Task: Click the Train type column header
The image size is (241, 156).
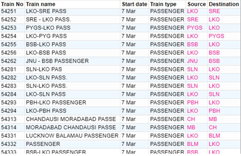Action: tap(163, 4)
